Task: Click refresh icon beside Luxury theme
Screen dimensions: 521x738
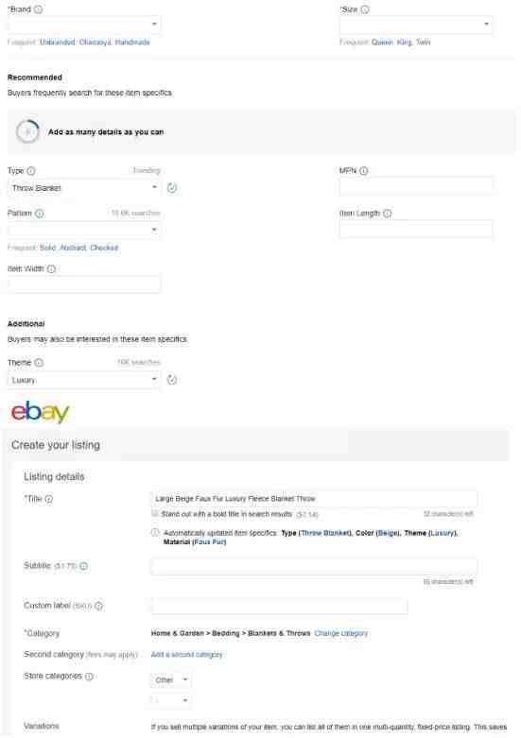Action: pyautogui.click(x=172, y=380)
